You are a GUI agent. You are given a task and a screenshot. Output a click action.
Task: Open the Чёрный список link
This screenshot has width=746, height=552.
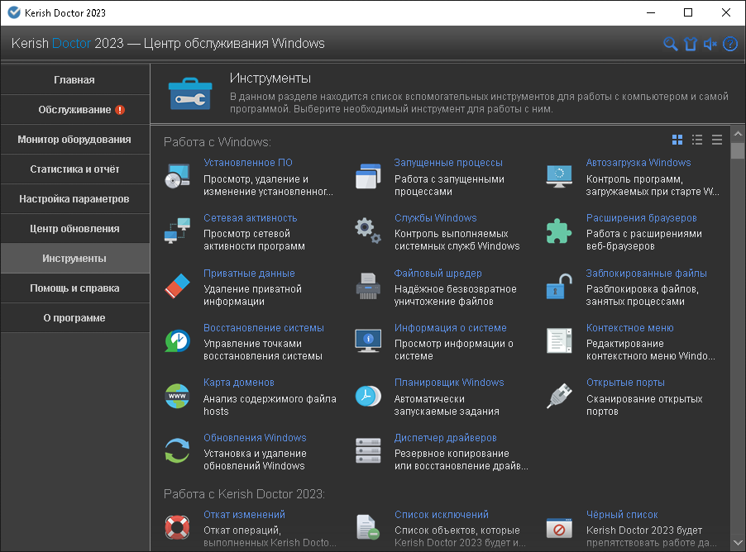[x=622, y=515]
